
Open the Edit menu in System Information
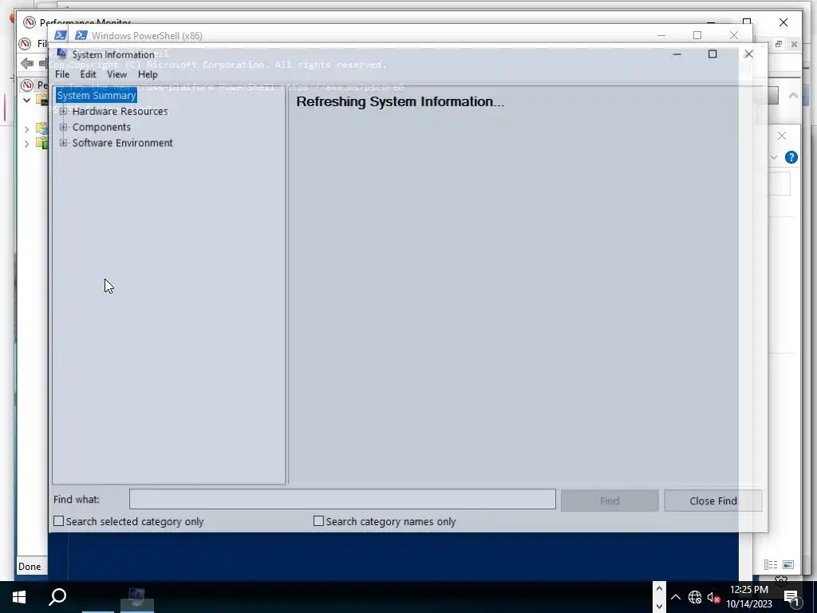[88, 74]
